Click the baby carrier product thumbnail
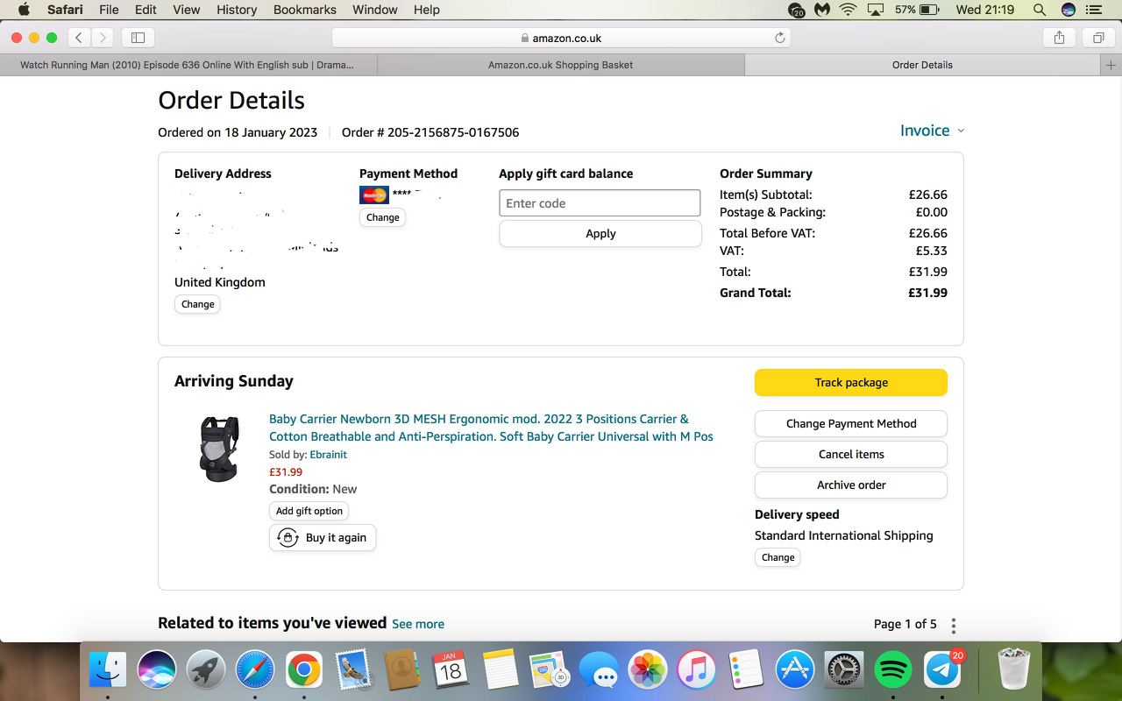Screen dimensions: 1122x701 [x=219, y=448]
